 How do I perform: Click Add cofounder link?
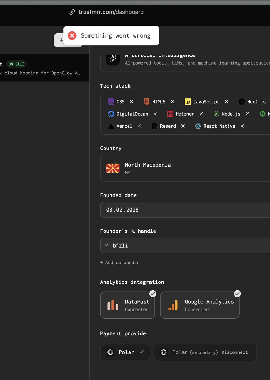pos(120,263)
